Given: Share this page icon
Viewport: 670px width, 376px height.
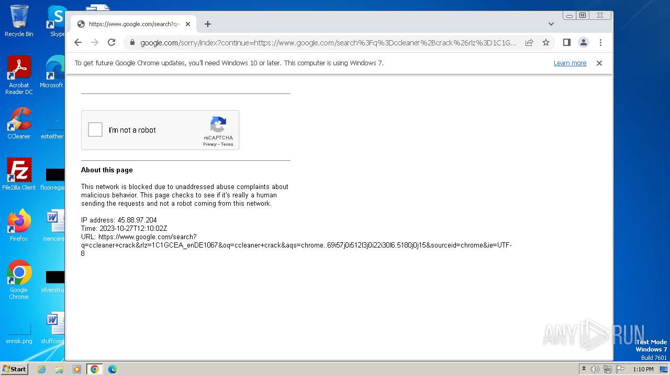Looking at the screenshot, I should click(529, 42).
